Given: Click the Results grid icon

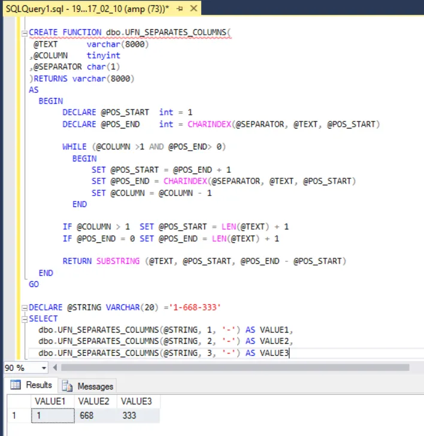Looking at the screenshot, I should point(16,385).
